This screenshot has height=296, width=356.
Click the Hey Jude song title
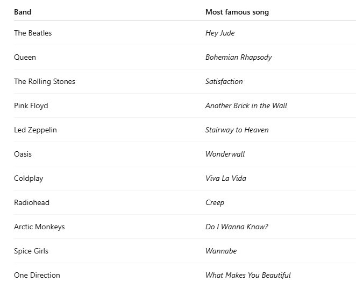tap(220, 33)
